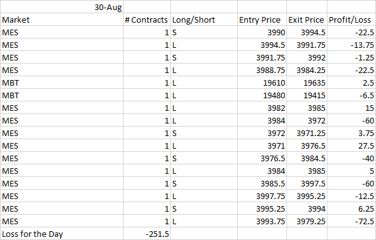Select the 30-Aug date cell
Image resolution: width=376 pixels, height=240 pixels.
[x=62, y=7]
